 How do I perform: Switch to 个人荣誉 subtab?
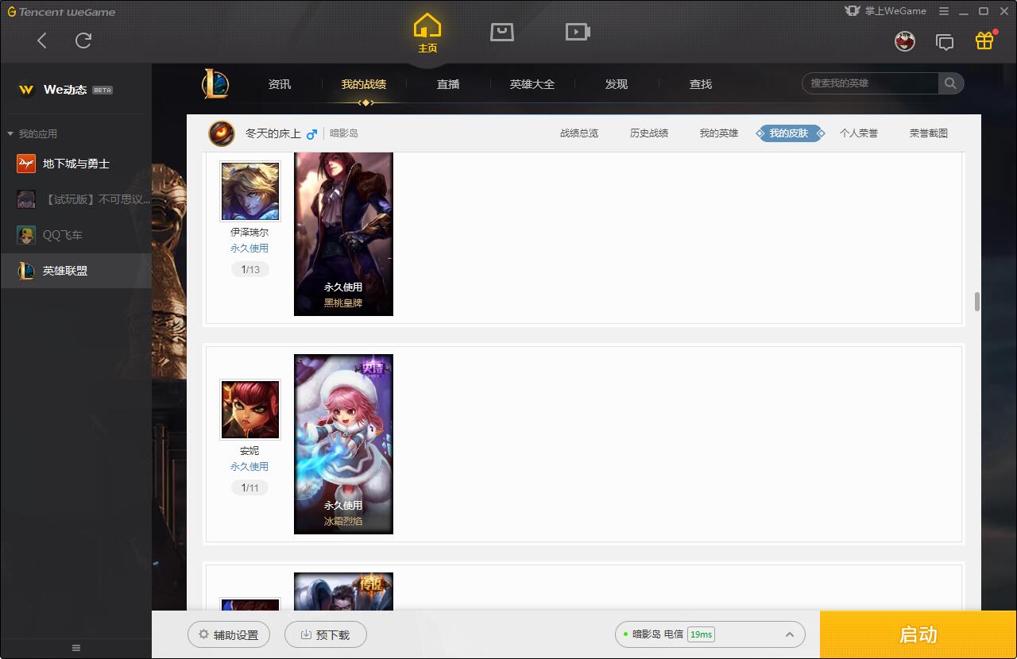pos(859,133)
